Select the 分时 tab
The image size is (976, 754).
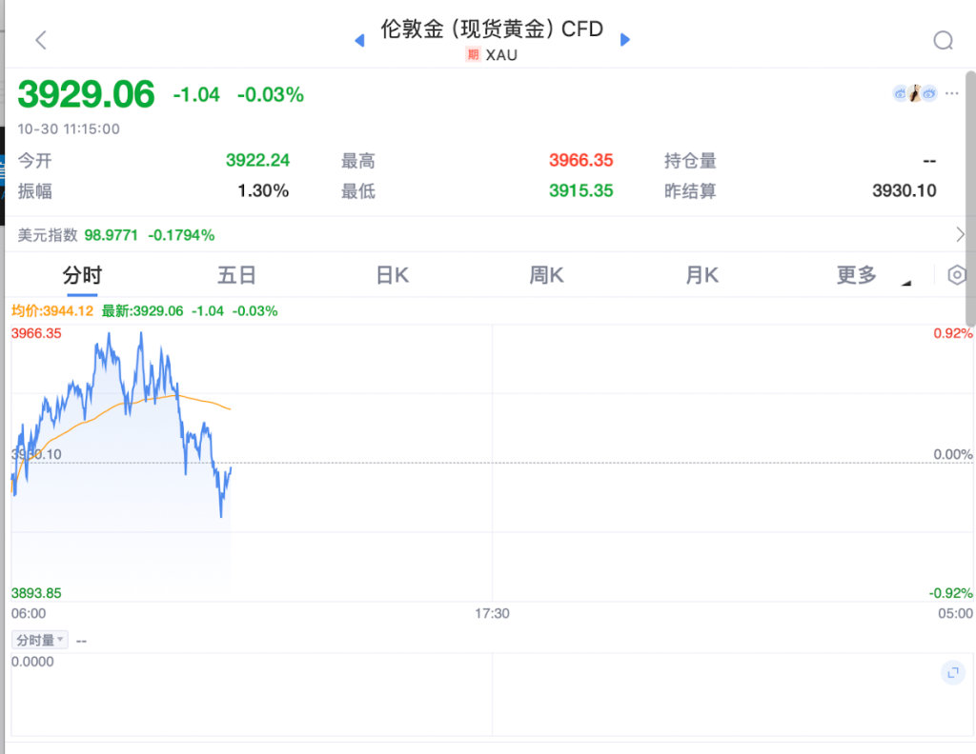pos(82,276)
